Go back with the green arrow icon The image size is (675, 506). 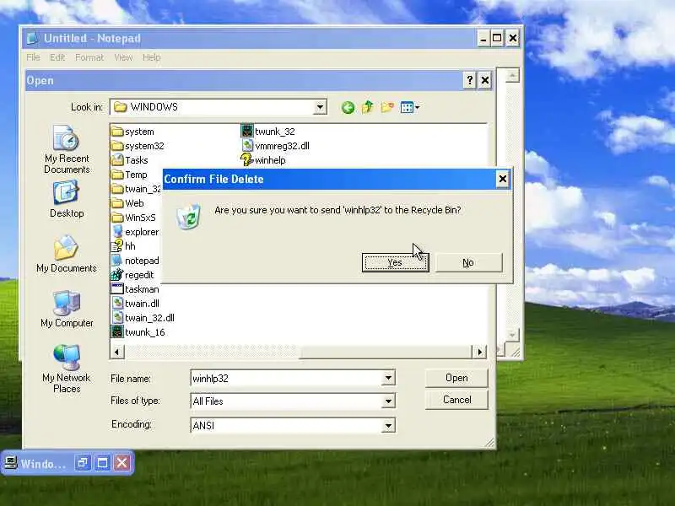click(348, 107)
